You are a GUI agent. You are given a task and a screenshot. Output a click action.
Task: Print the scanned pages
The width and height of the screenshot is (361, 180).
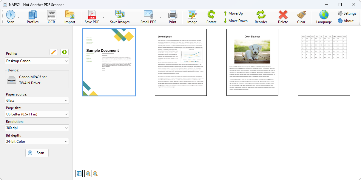[x=172, y=16]
